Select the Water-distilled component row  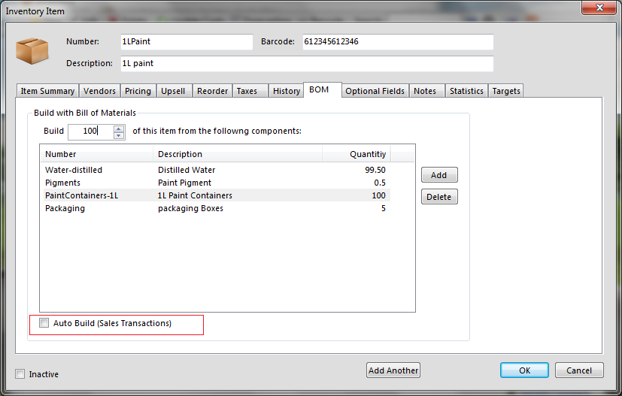coord(74,170)
